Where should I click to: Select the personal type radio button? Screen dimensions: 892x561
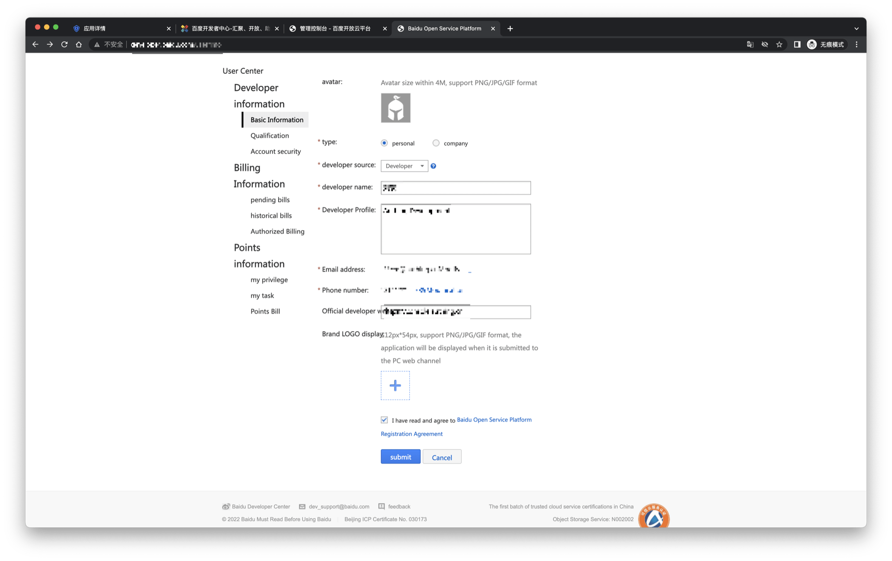384,143
